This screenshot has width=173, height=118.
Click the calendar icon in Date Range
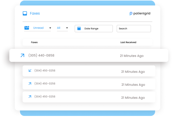click(x=79, y=28)
